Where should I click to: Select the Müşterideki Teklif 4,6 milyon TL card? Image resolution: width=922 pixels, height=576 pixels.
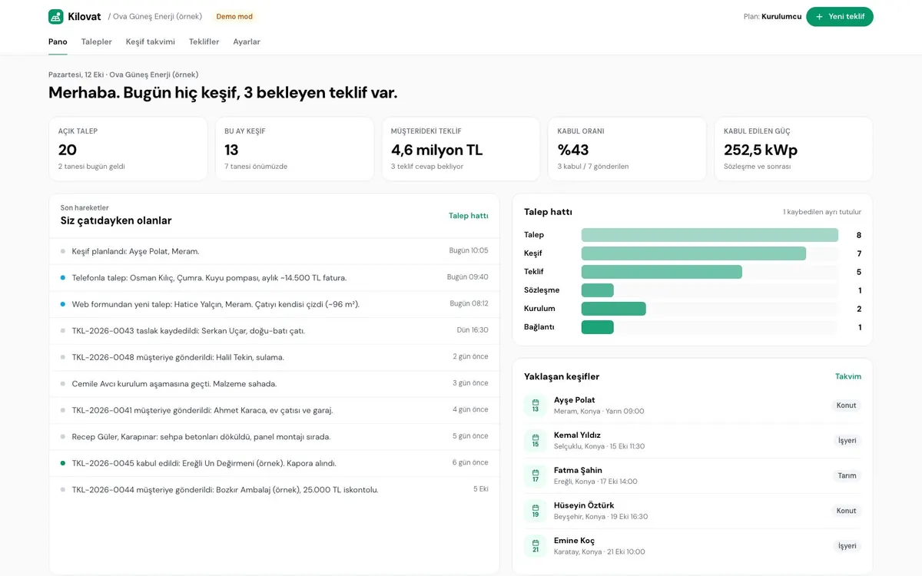pyautogui.click(x=461, y=149)
